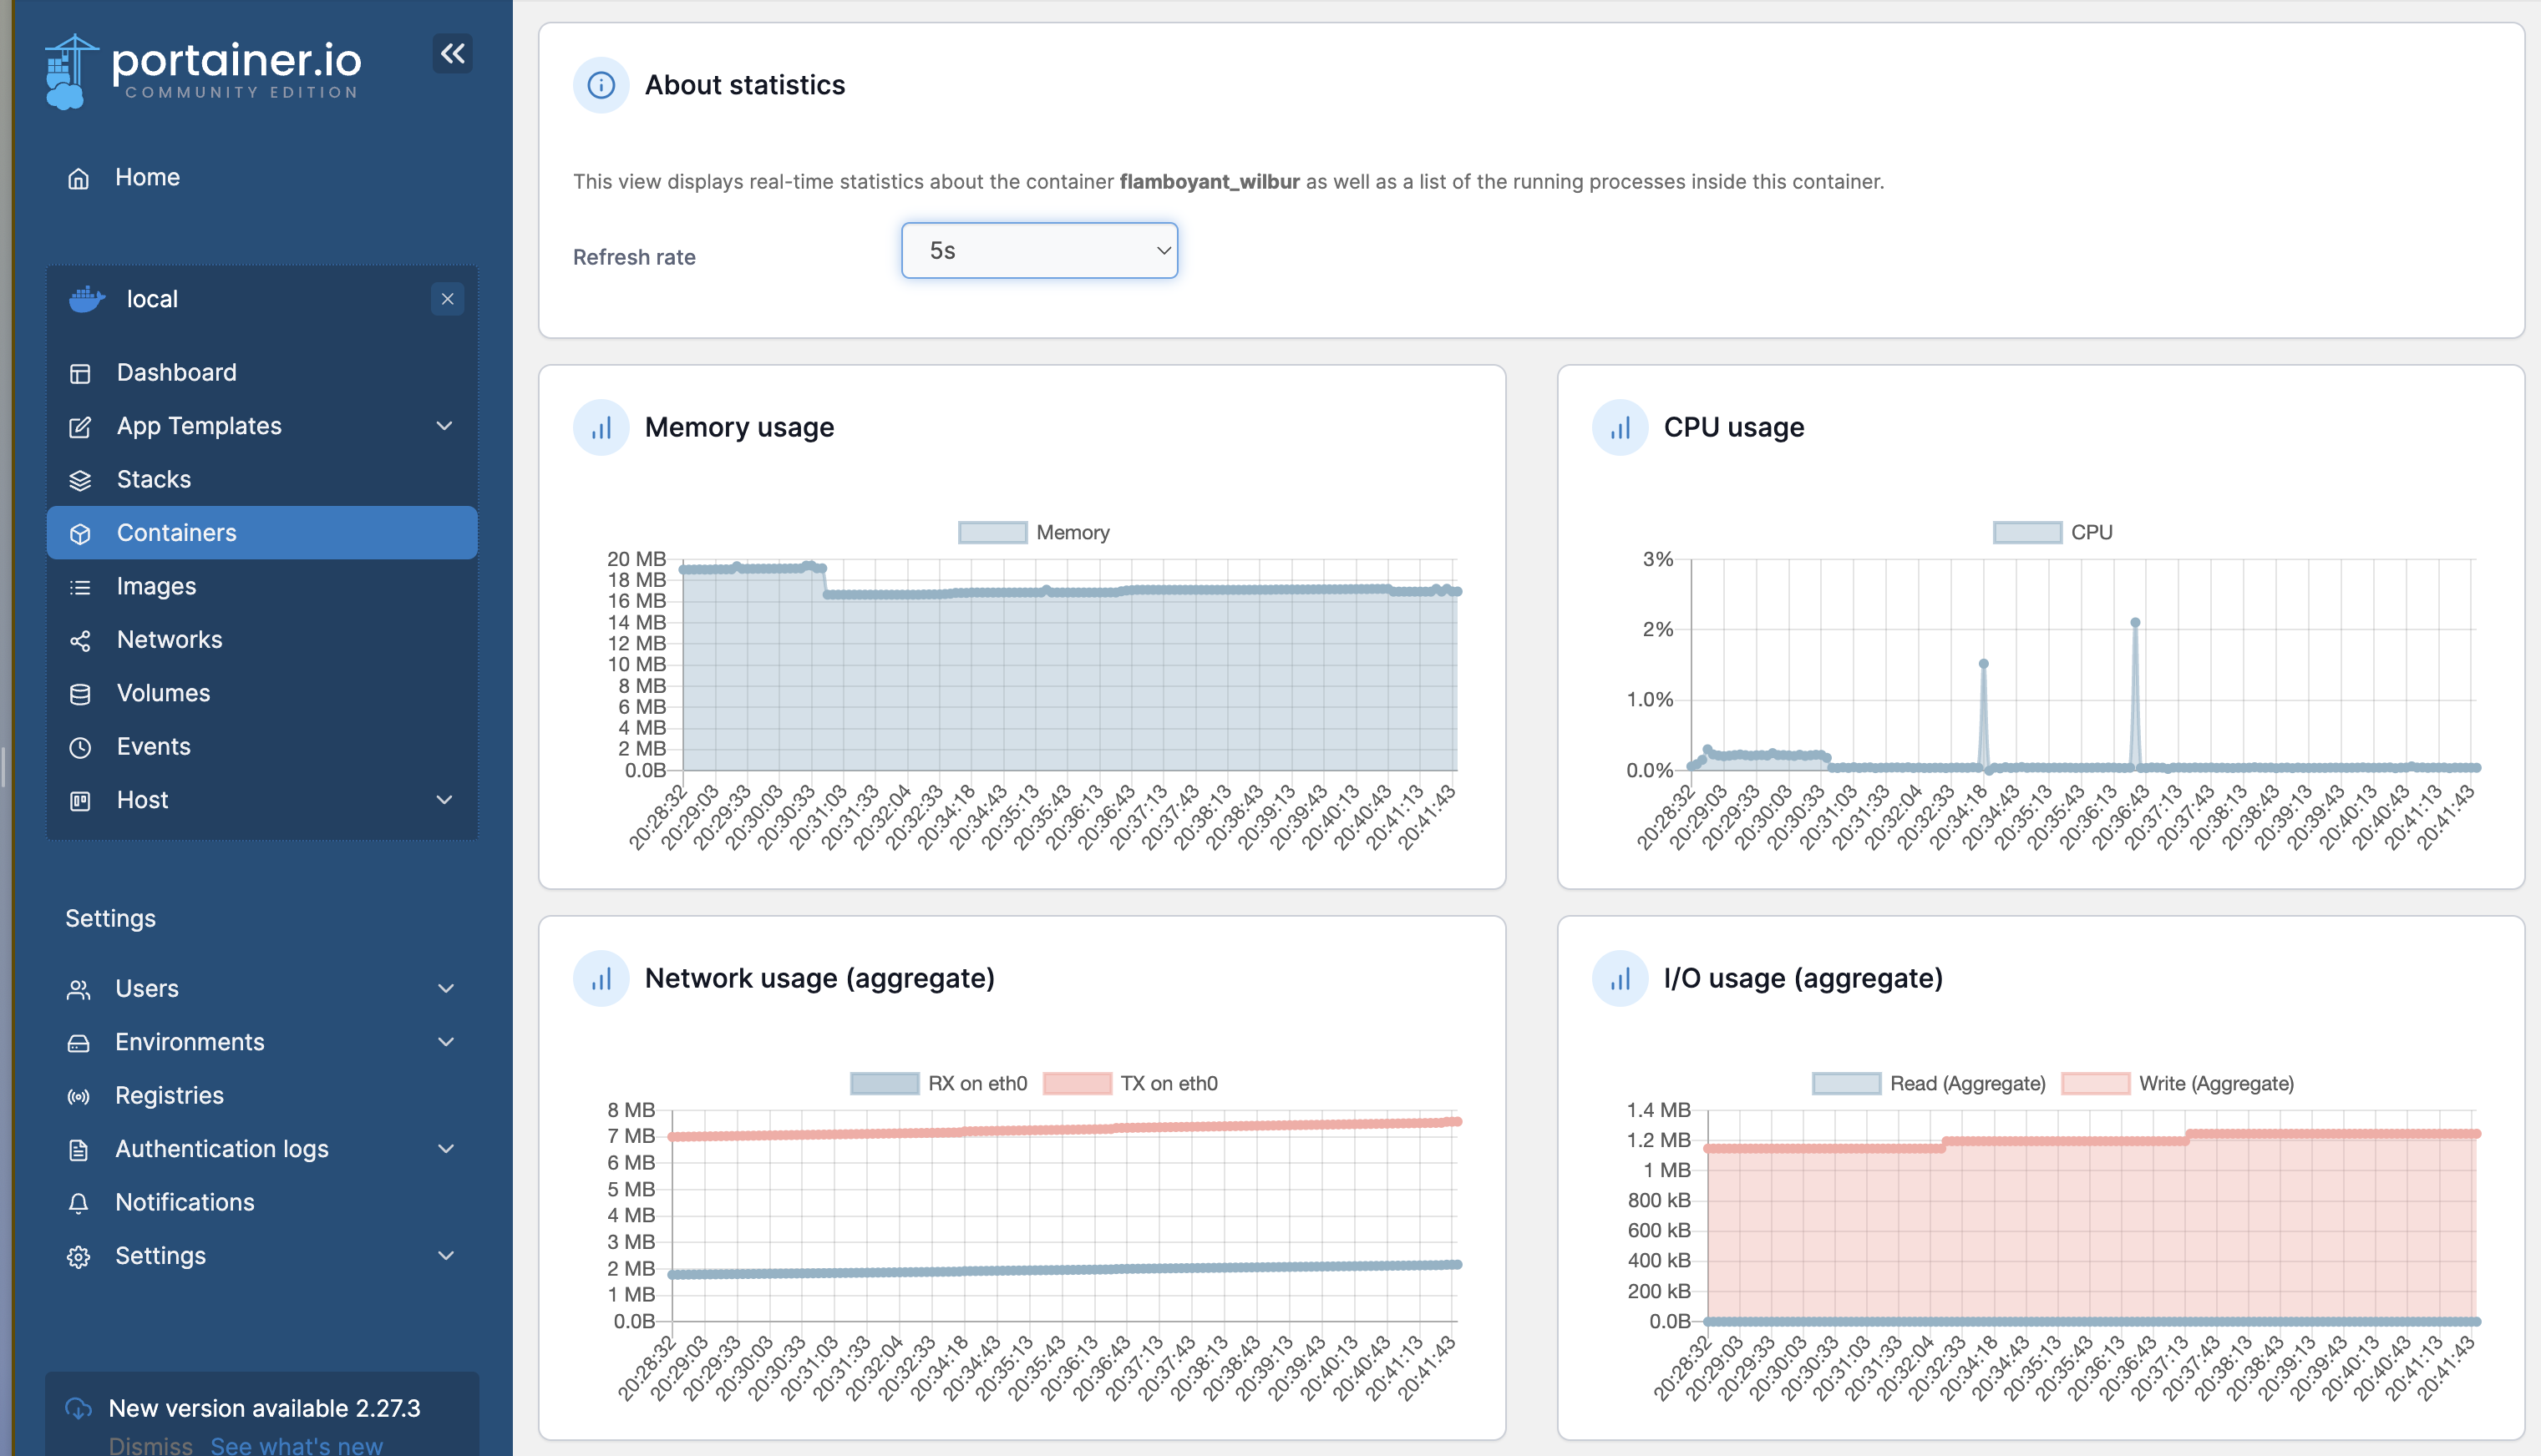Screen dimensions: 2541x1456
Task: Click the Networks share icon
Action: point(80,640)
